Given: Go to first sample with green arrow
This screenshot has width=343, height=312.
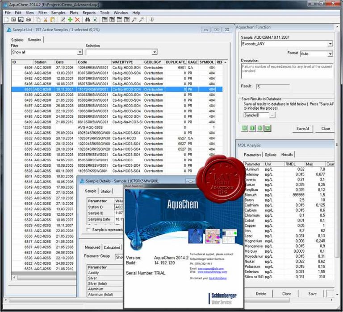Looking at the screenshot, I should (x=245, y=128).
